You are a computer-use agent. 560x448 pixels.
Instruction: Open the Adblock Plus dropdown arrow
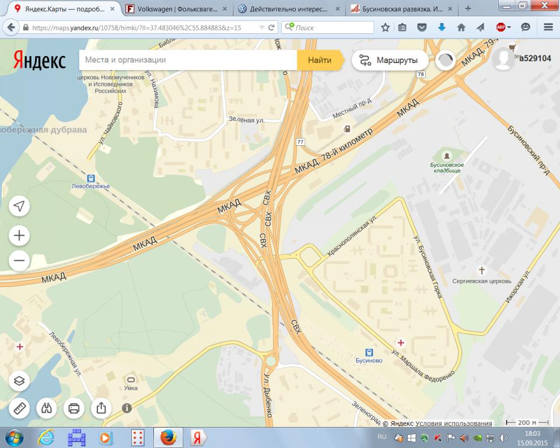pyautogui.click(x=509, y=27)
